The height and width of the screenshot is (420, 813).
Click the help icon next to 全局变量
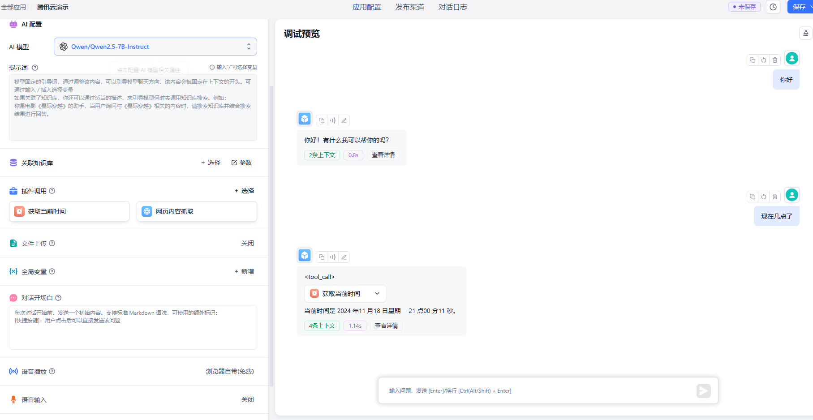52,271
